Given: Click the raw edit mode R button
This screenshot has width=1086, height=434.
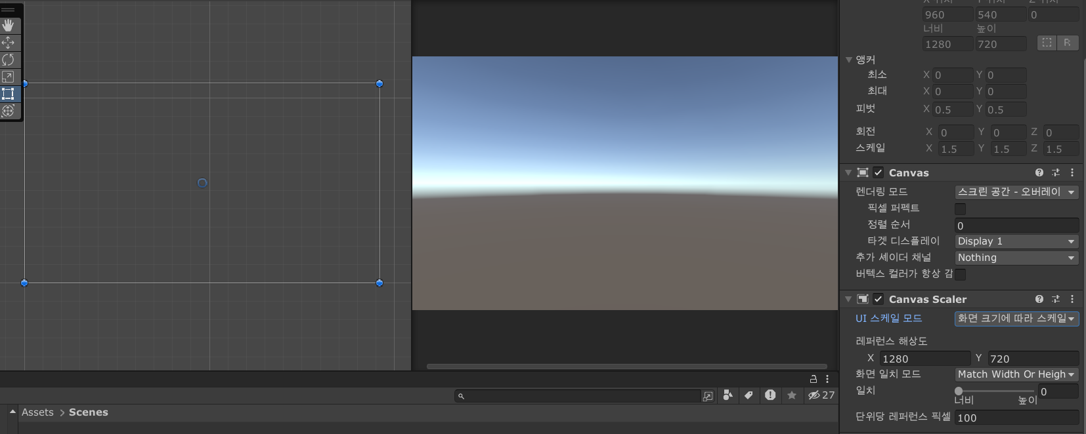Looking at the screenshot, I should coord(1068,43).
